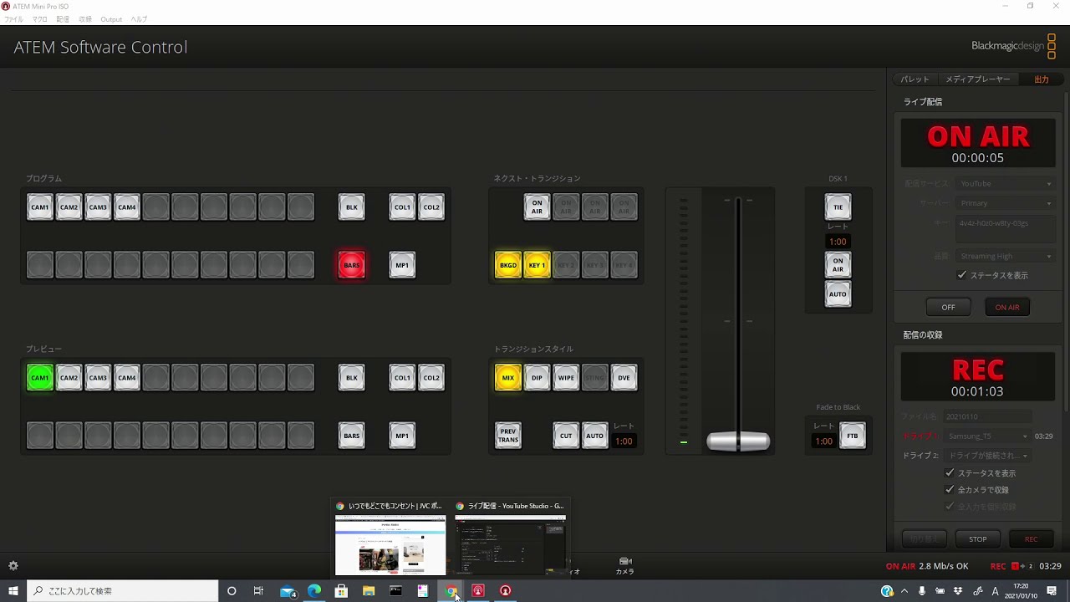Toggle record-in-all-cameras checkbox
This screenshot has height=602, width=1070.
tap(950, 490)
